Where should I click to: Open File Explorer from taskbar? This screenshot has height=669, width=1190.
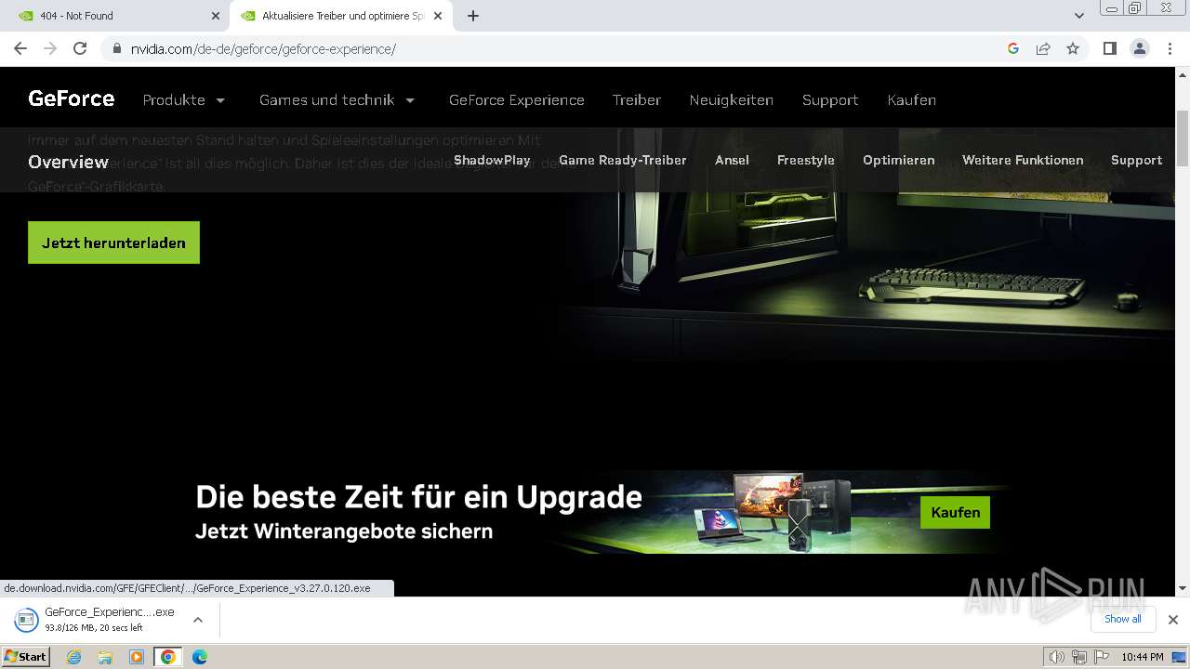tap(105, 657)
